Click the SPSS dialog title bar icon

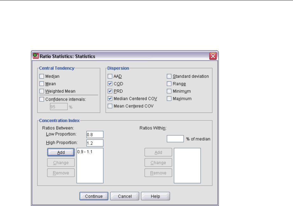pos(36,56)
